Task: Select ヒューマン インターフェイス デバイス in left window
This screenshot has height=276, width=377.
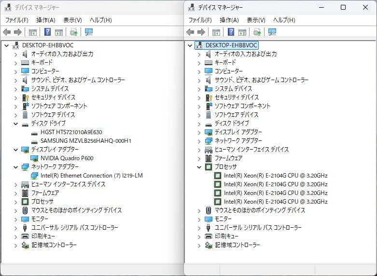Action: pos(68,184)
